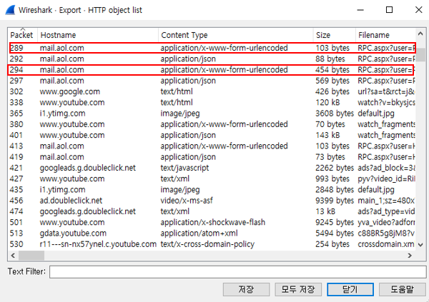Click the main_1;sz=480x filename cell
429x302 pixels.
coord(386,201)
